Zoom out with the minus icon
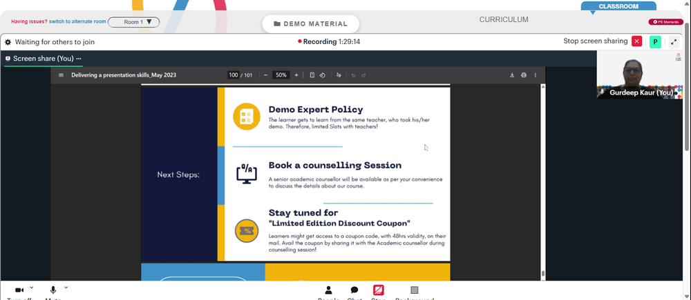This screenshot has height=300, width=691. 265,75
